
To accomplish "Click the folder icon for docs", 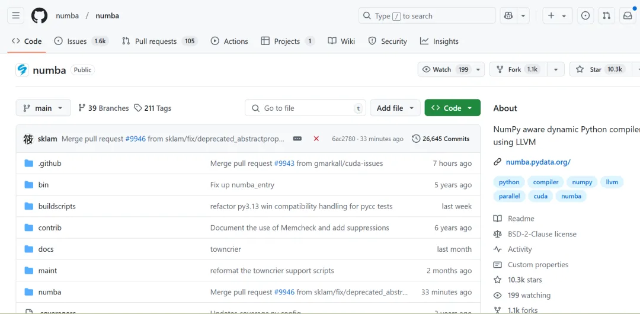I will [28, 249].
